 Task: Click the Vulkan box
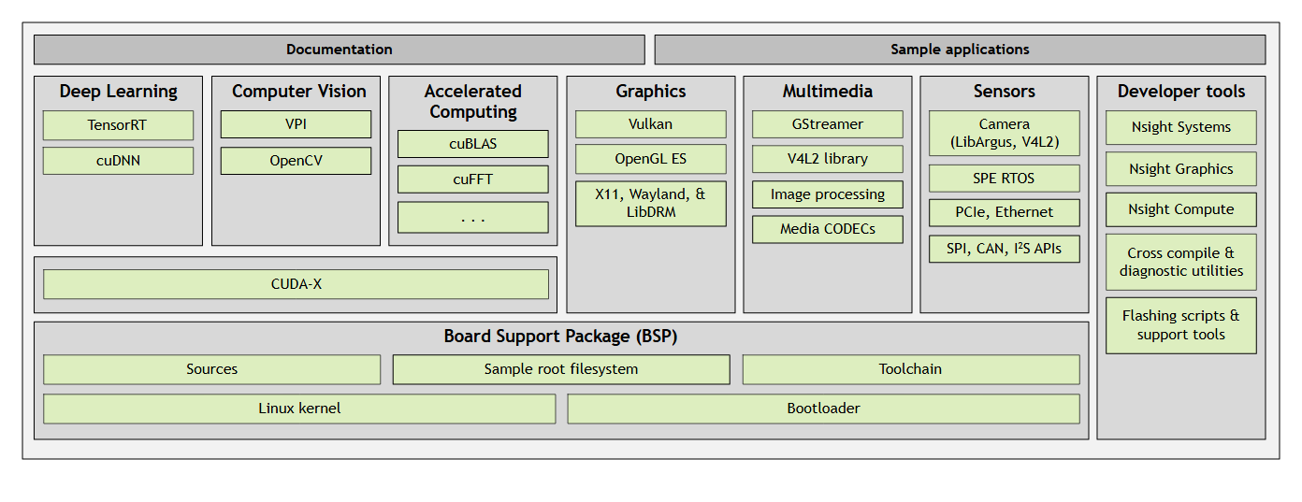[650, 124]
